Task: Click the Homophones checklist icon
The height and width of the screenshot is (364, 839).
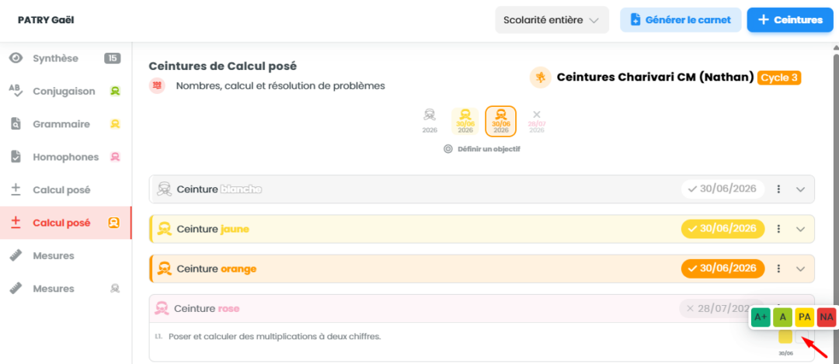Action: tap(16, 157)
